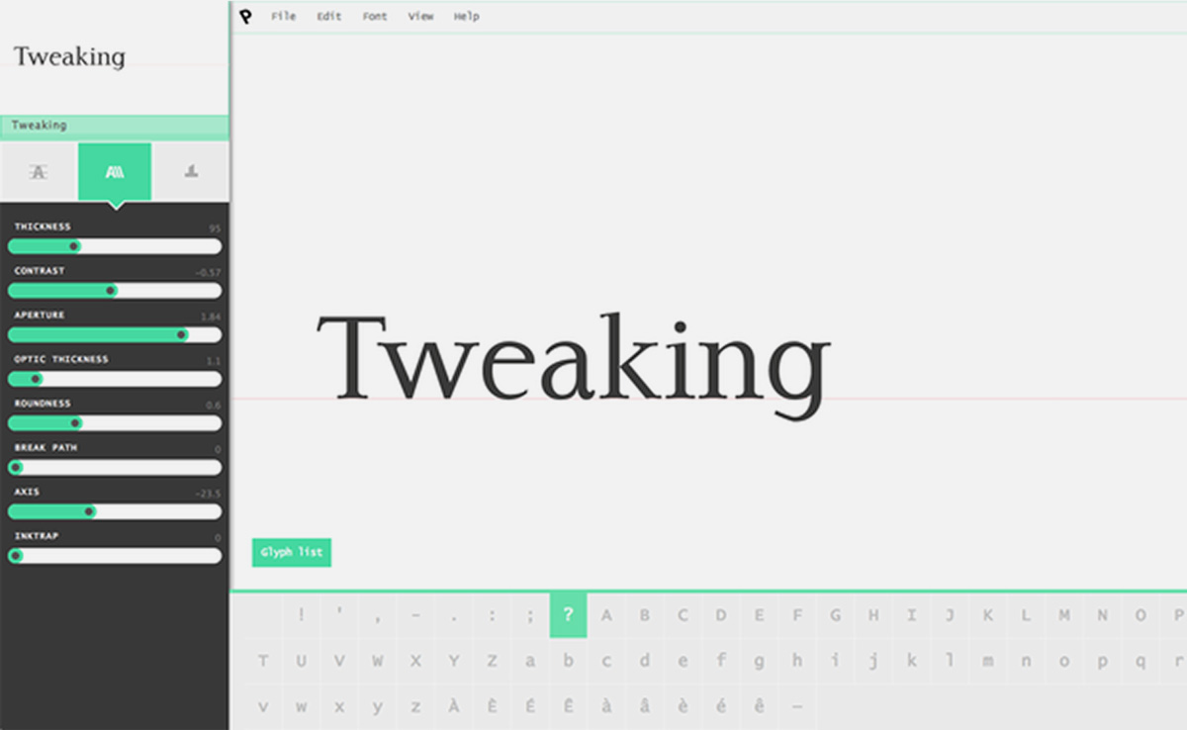Select the serif parameters tab icon

[x=191, y=172]
